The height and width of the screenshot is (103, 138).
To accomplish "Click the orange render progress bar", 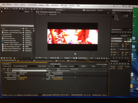I will [x=24, y=63].
